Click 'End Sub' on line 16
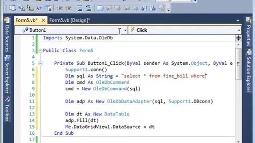Viewport: 255px width, 143px height. click(64, 133)
